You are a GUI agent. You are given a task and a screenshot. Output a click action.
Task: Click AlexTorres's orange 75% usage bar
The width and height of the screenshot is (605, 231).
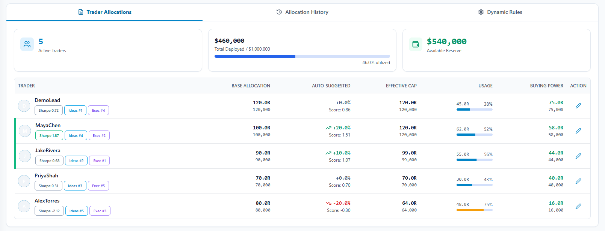coord(474,210)
